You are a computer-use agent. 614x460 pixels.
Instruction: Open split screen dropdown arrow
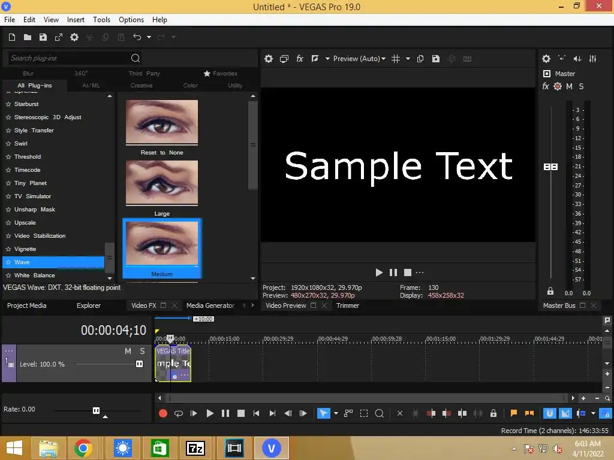click(x=327, y=59)
